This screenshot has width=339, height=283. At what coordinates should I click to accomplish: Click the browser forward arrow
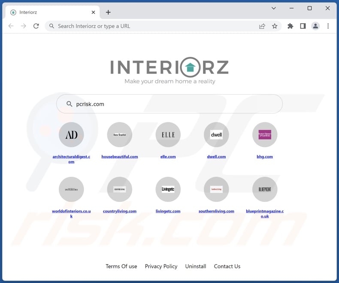pos(23,26)
